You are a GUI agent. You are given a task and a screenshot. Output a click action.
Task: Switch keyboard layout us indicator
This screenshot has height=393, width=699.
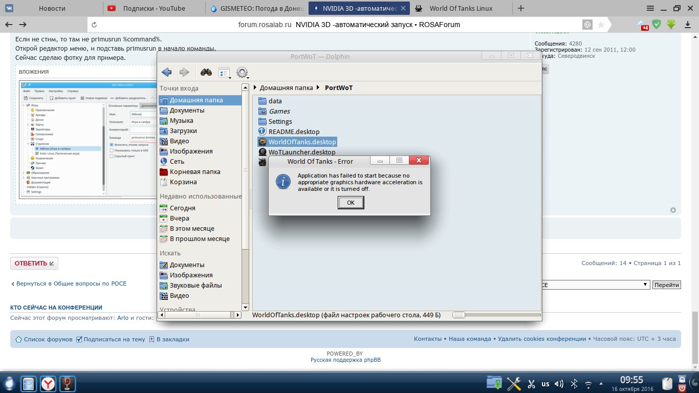pyautogui.click(x=545, y=384)
